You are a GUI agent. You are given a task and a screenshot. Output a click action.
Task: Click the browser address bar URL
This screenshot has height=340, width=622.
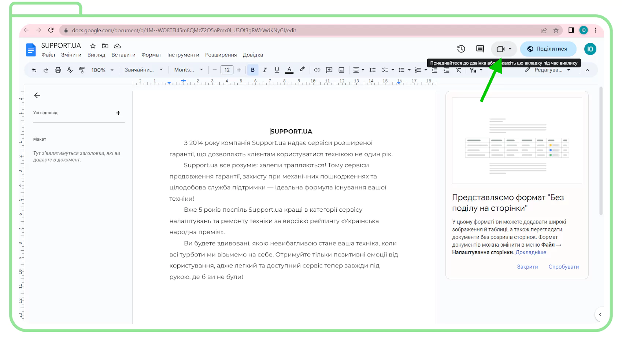(x=184, y=30)
